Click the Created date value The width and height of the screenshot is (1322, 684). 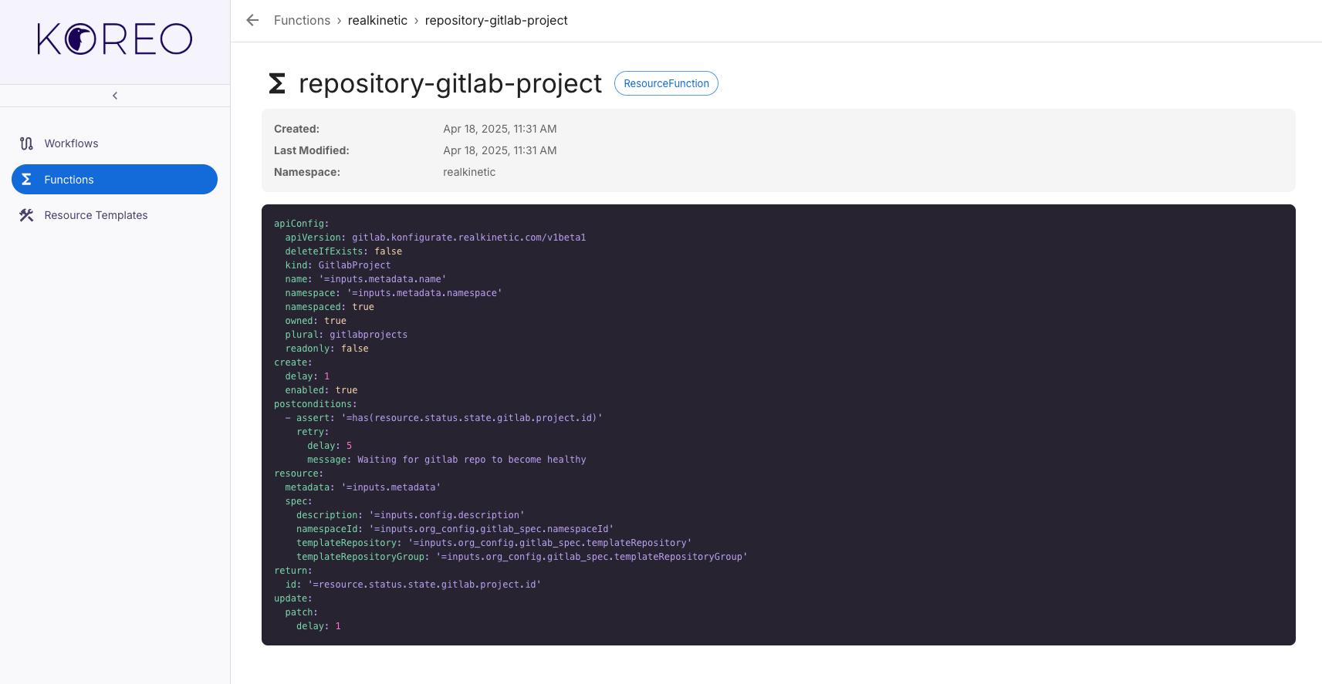(x=499, y=129)
